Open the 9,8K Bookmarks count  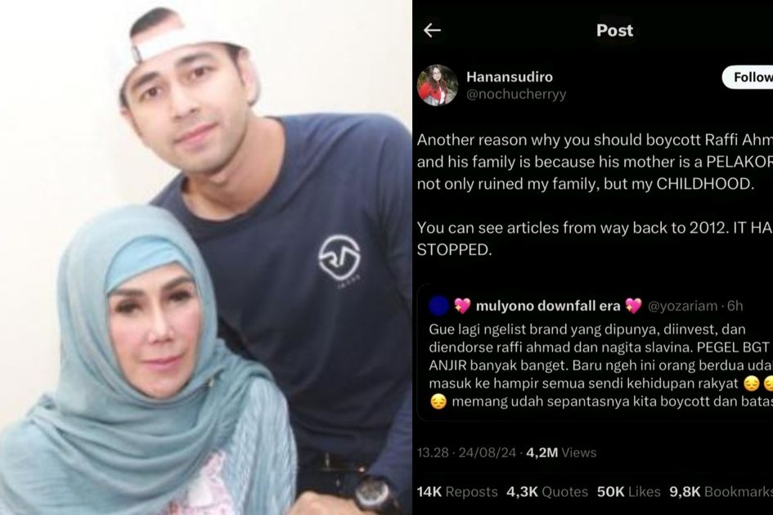tap(721, 492)
